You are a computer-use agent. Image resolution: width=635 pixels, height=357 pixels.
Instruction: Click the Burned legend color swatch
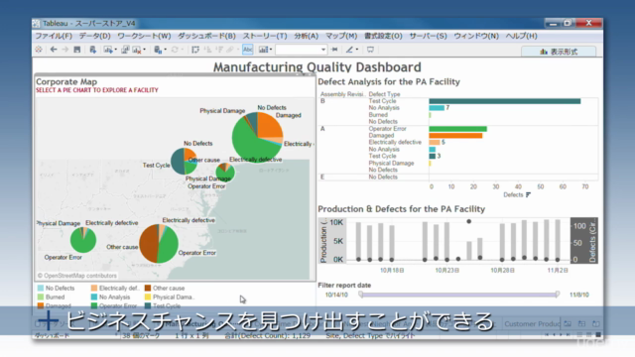click(41, 297)
